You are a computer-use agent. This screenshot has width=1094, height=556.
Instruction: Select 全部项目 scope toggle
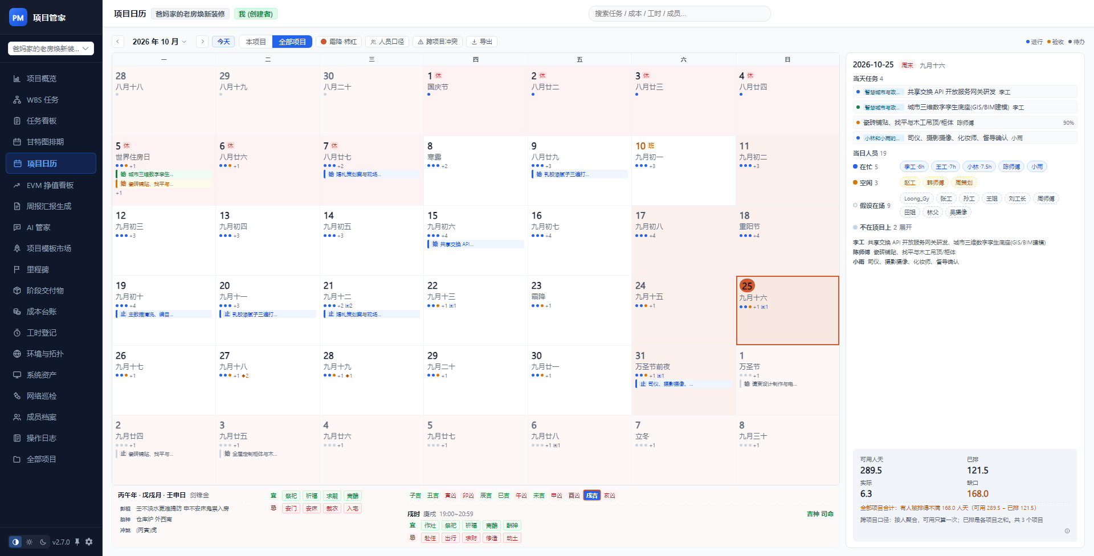tap(292, 42)
